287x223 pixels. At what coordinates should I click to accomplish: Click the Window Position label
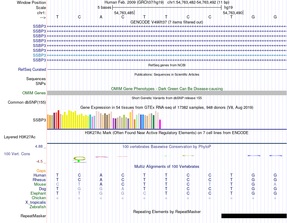31,2
